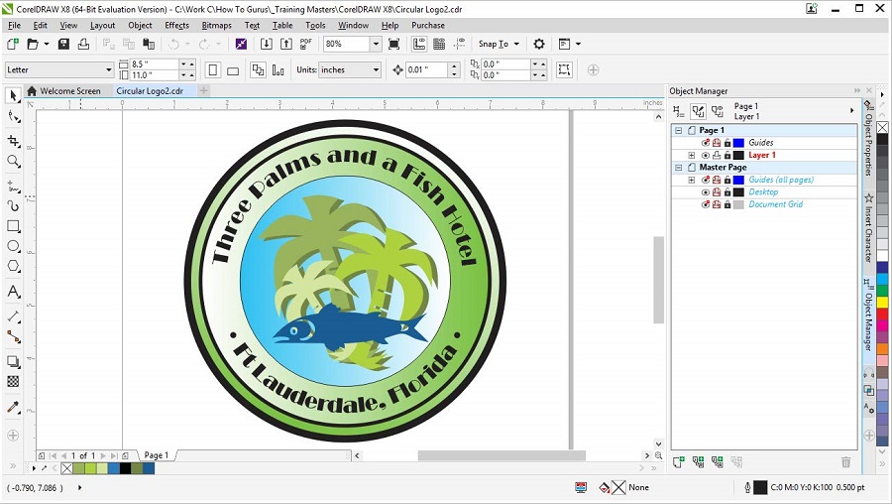Collapse the Page 1 tree node
The width and height of the screenshot is (892, 504).
(678, 130)
